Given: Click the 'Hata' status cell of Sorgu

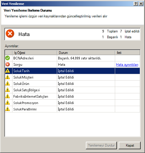Looking at the screenshot, I should pos(86,65).
